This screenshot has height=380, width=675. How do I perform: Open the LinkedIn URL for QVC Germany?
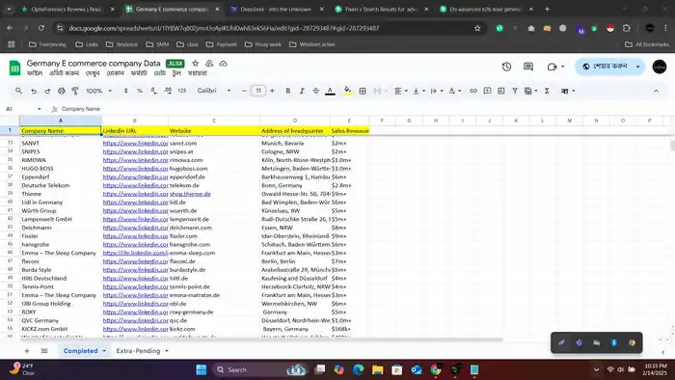[x=135, y=320]
